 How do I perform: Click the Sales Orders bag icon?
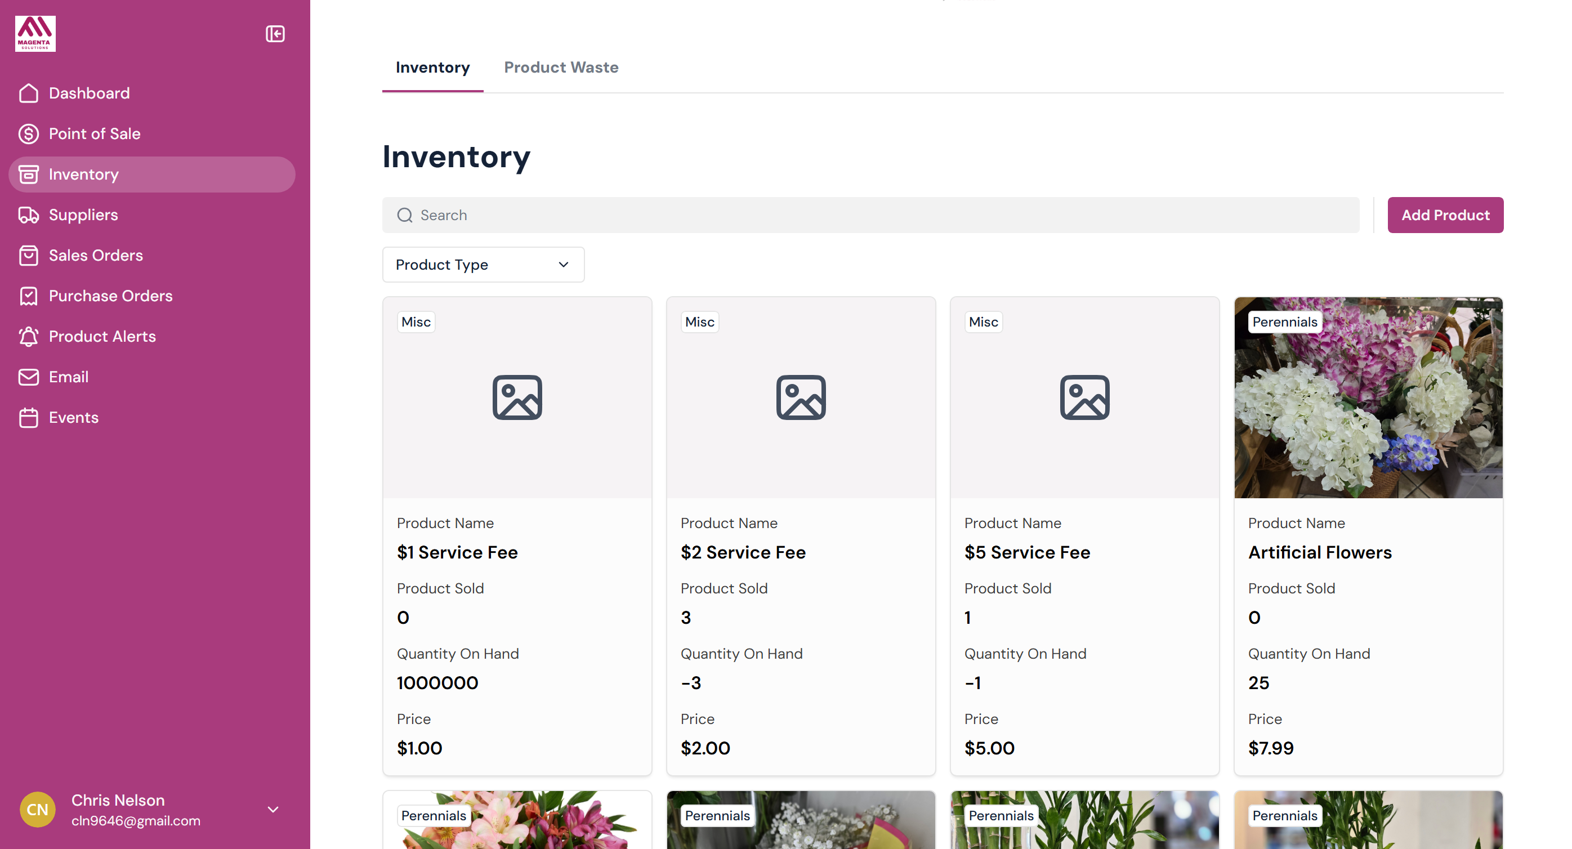click(x=29, y=255)
